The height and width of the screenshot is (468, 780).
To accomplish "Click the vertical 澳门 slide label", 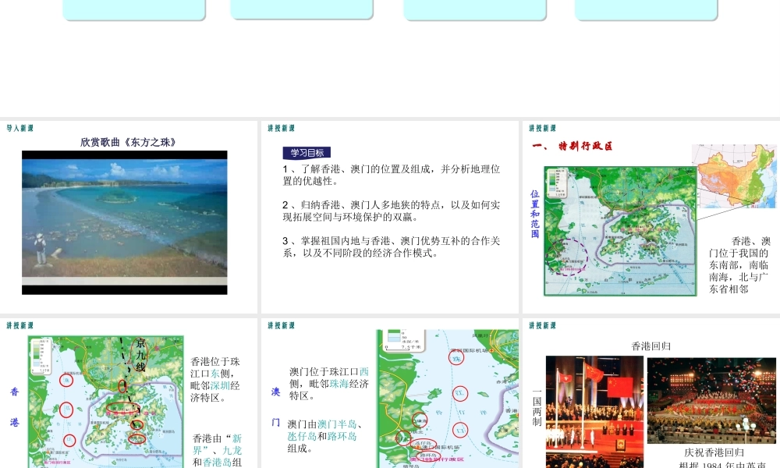I will tap(275, 407).
